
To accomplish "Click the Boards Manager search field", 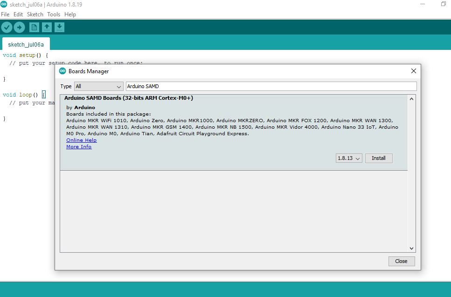I will (x=271, y=86).
